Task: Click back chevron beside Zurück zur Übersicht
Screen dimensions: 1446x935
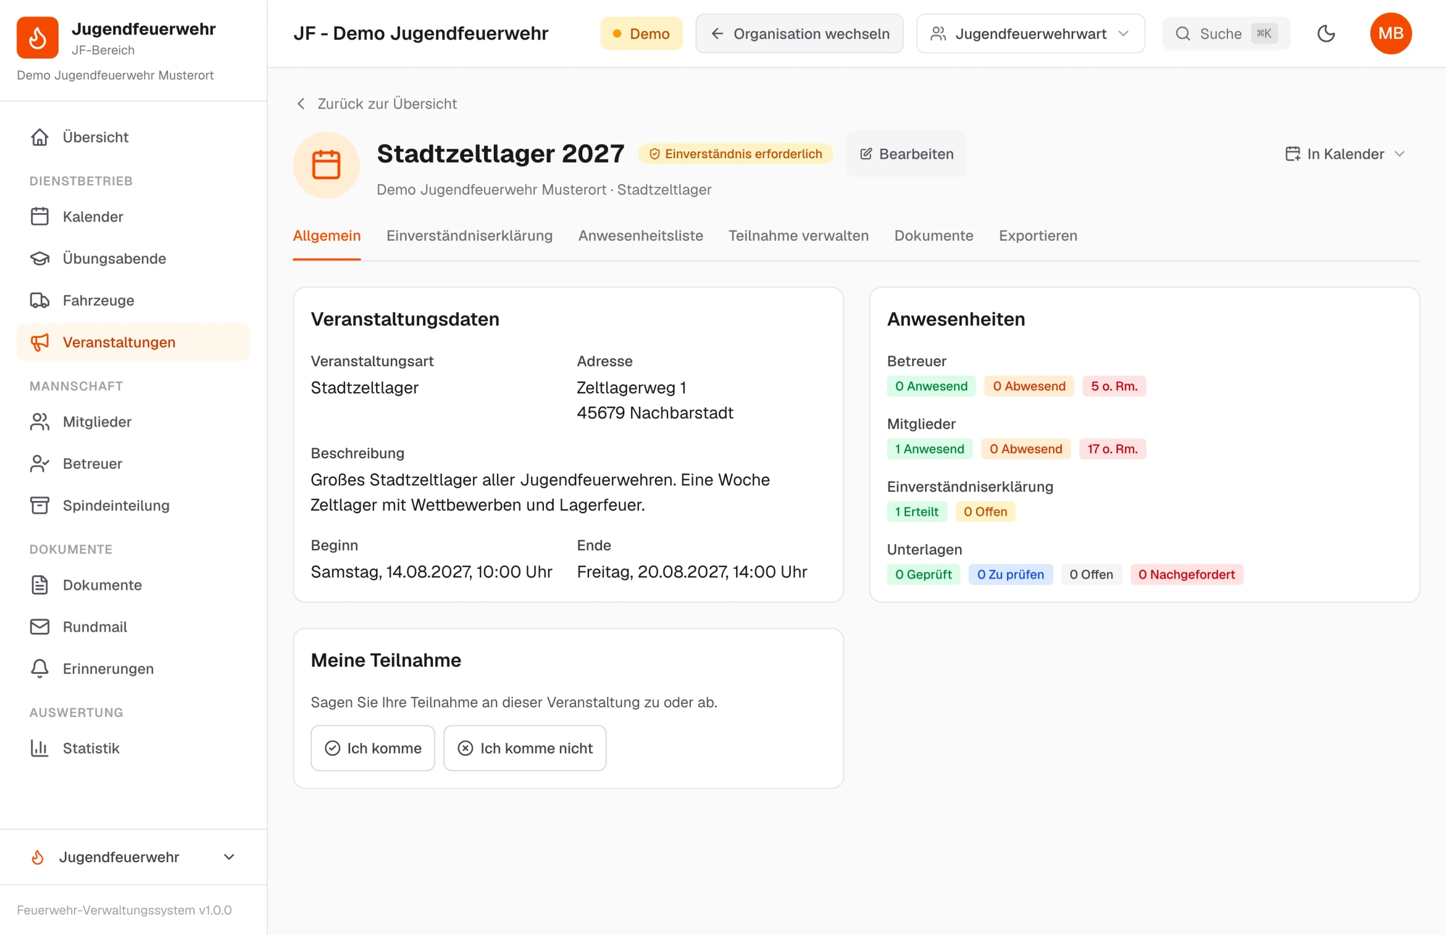Action: [301, 104]
